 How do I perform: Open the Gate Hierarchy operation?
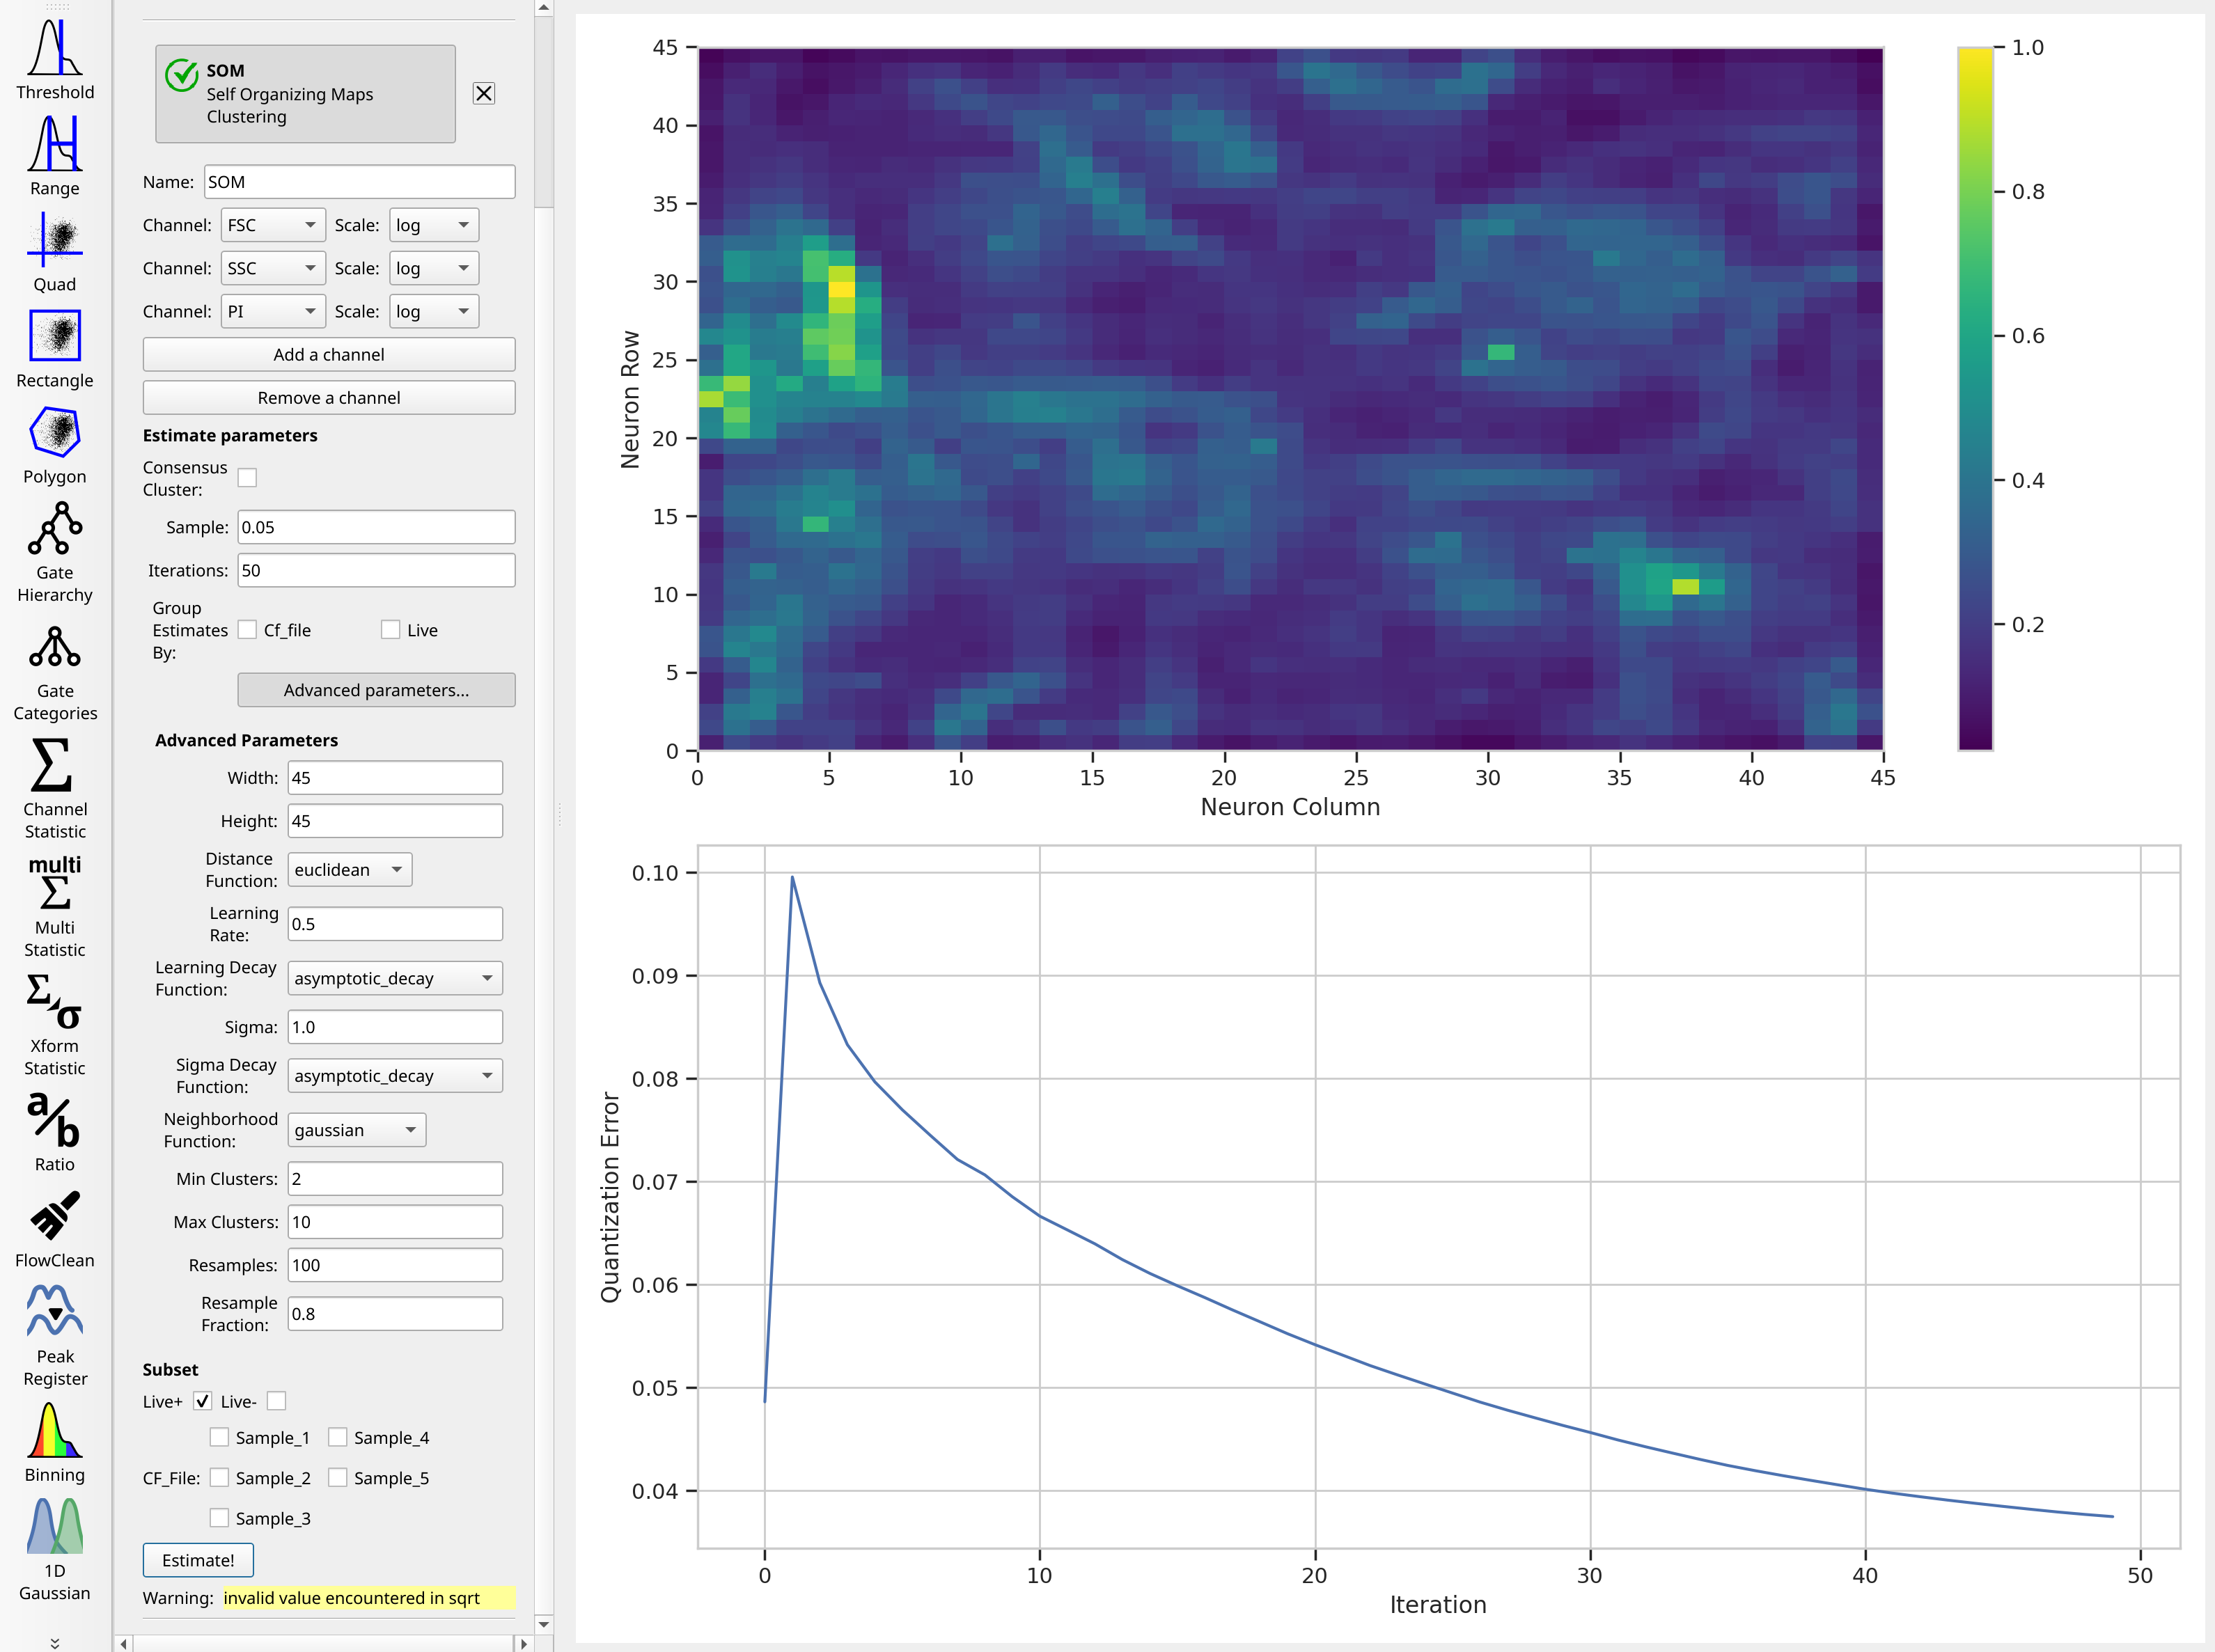[55, 552]
